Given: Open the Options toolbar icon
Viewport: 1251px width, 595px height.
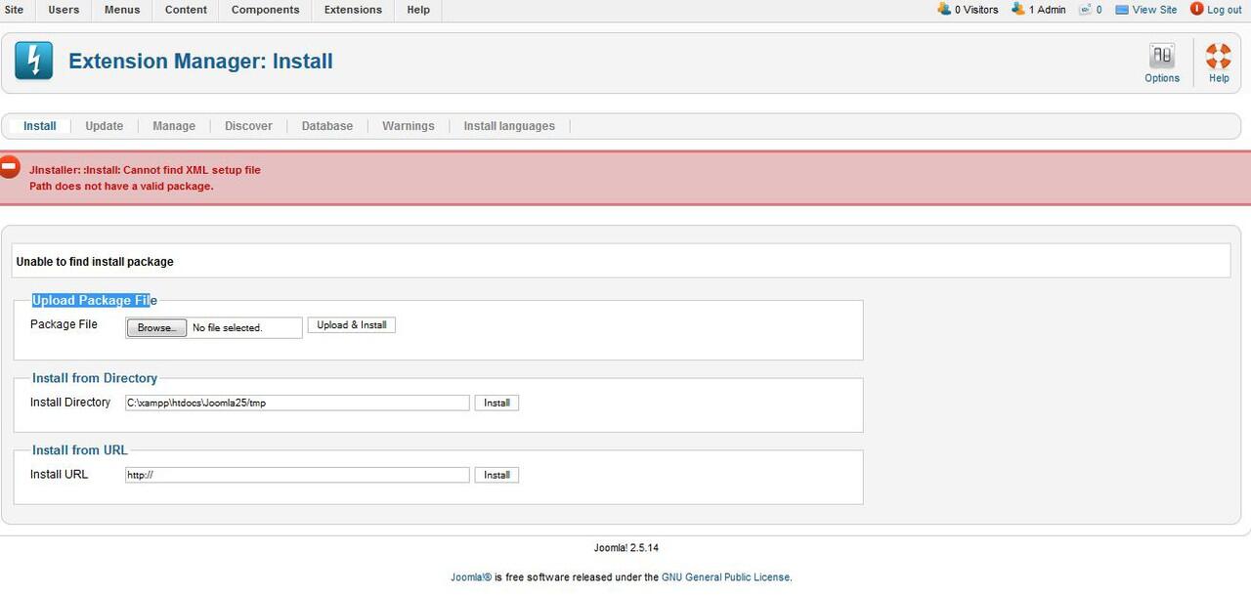Looking at the screenshot, I should pos(1162,56).
